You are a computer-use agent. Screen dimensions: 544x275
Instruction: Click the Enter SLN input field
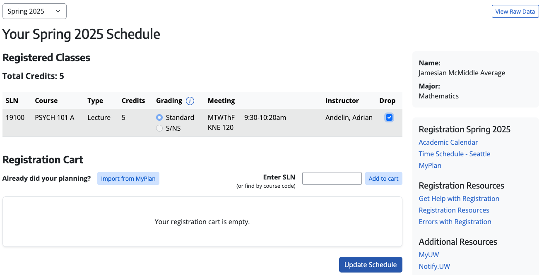point(332,179)
